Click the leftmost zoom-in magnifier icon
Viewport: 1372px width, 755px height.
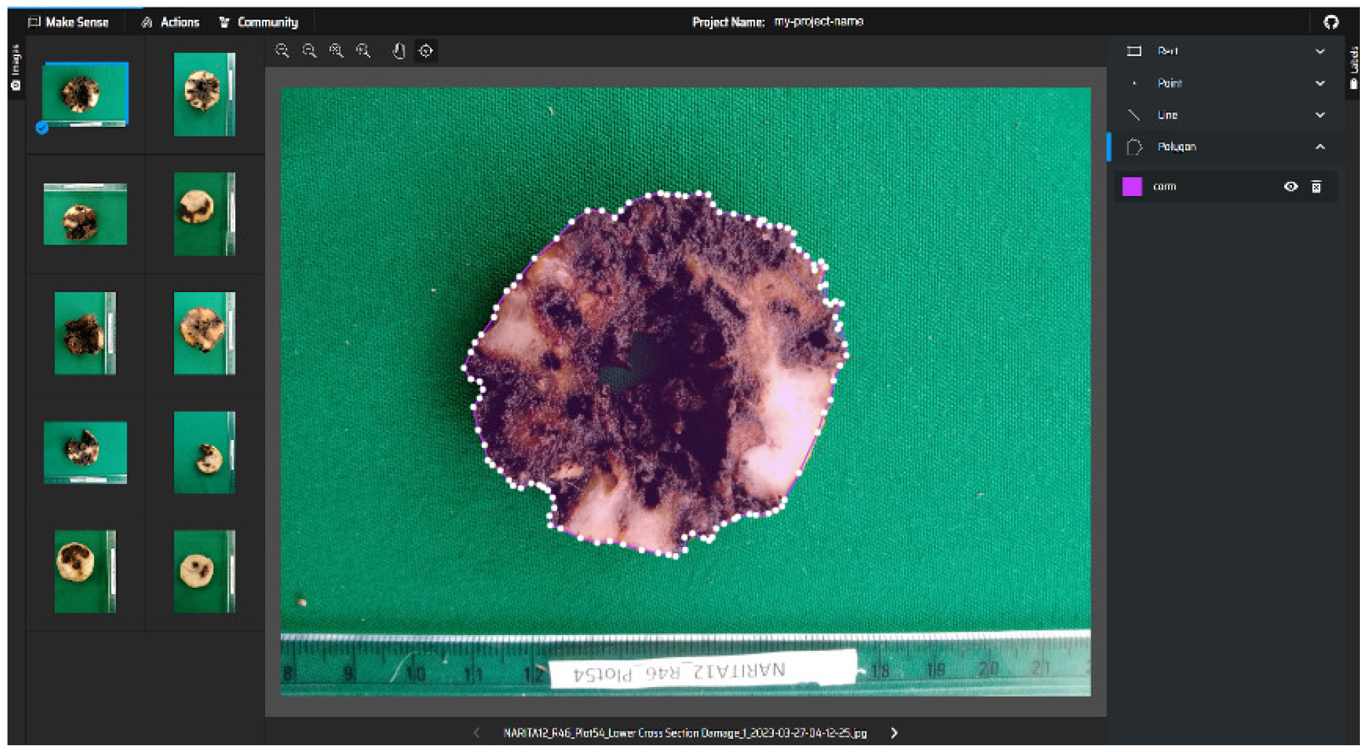click(x=282, y=51)
